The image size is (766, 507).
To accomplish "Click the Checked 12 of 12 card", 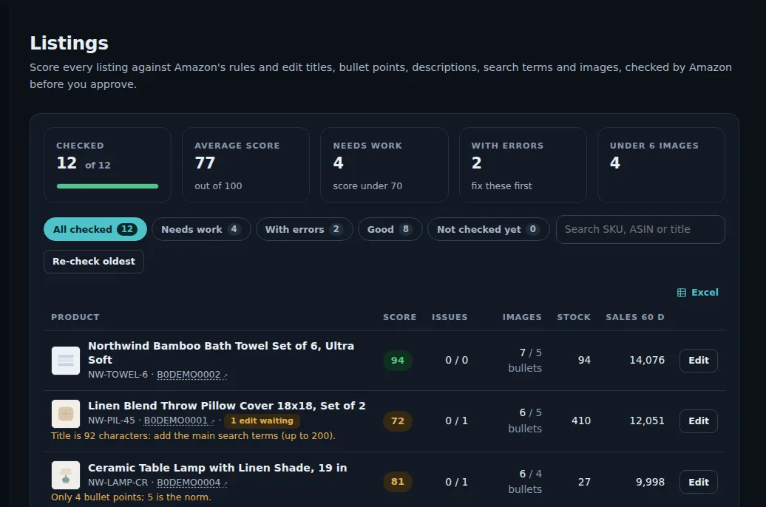I will 107,165.
